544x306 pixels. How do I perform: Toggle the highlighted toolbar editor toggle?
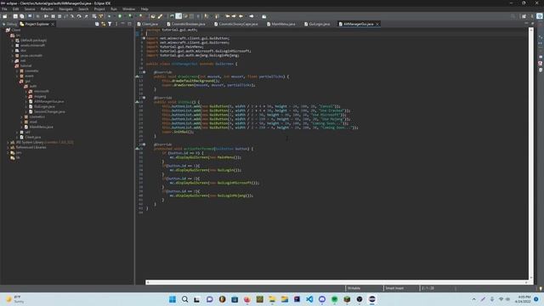click(178, 16)
